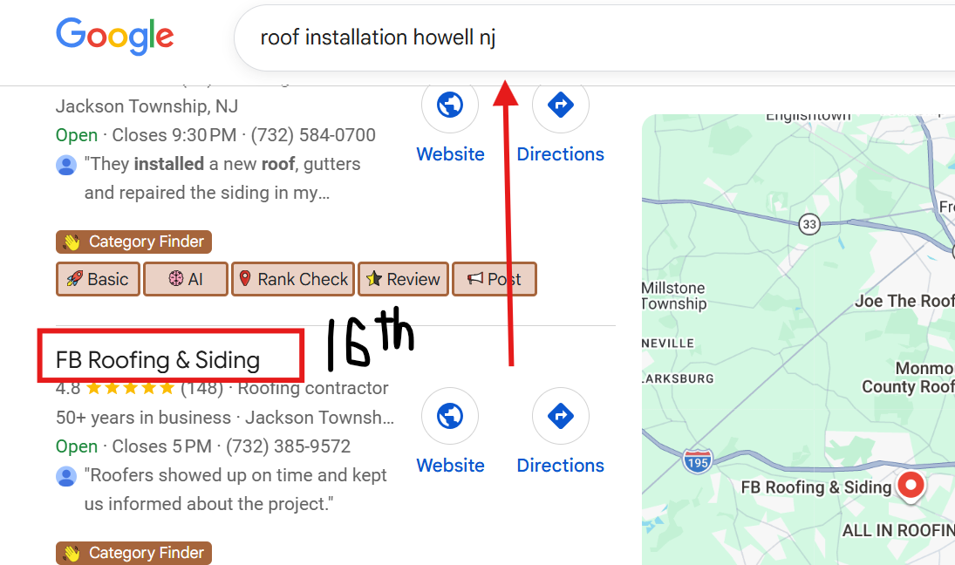Click the Review button with star icon

tap(403, 279)
